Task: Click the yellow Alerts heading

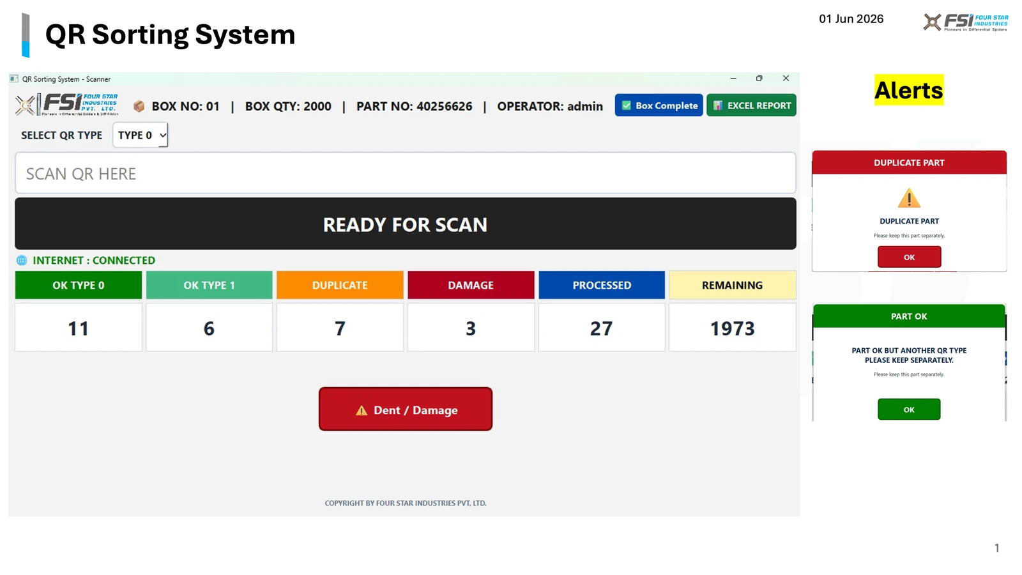Action: click(x=909, y=90)
